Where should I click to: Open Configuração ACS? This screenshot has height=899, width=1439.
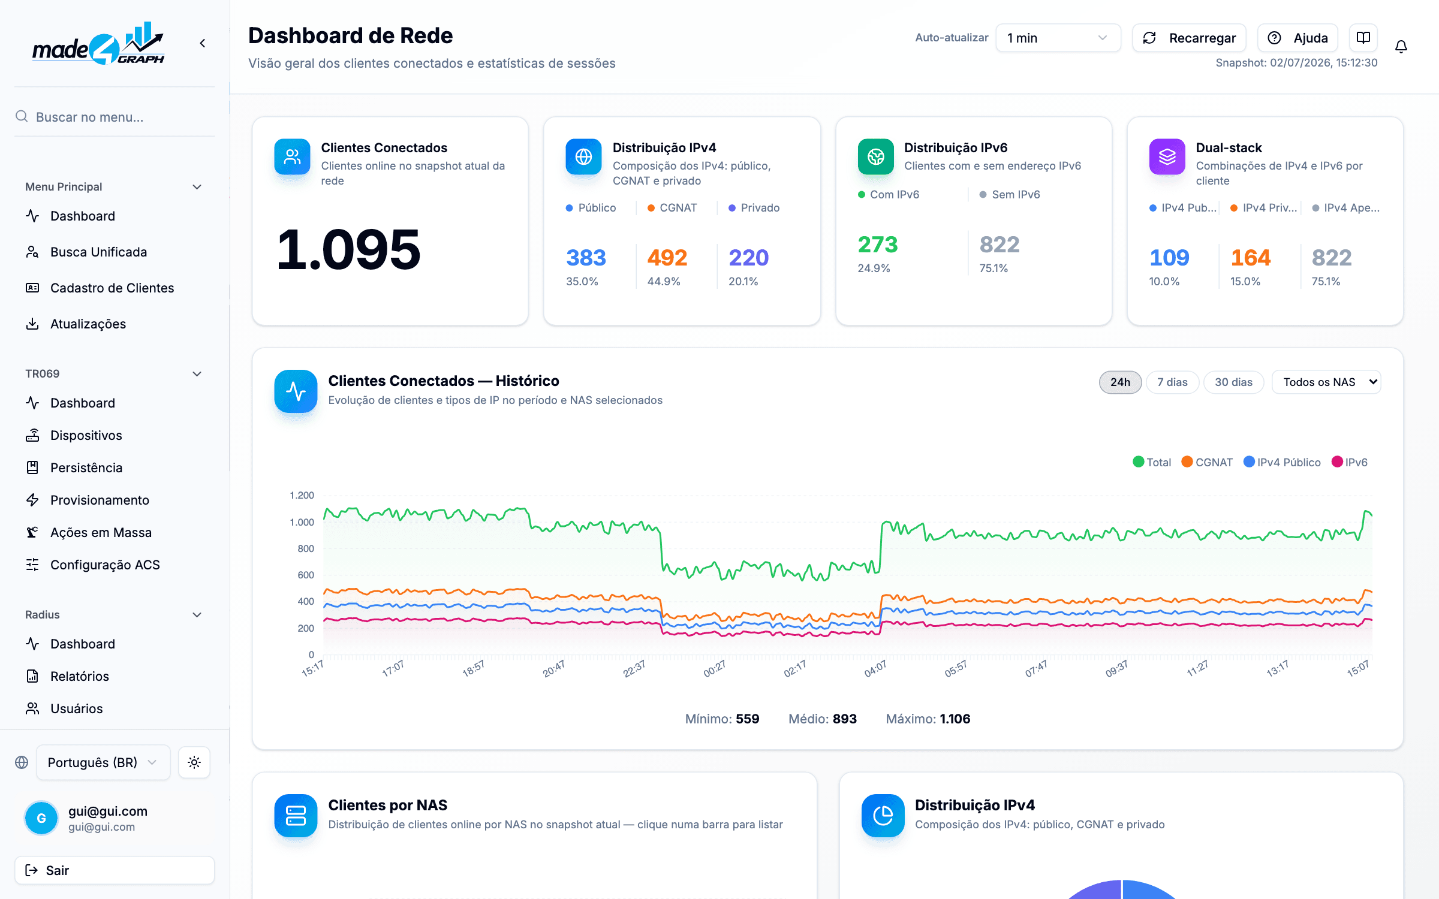(x=114, y=565)
